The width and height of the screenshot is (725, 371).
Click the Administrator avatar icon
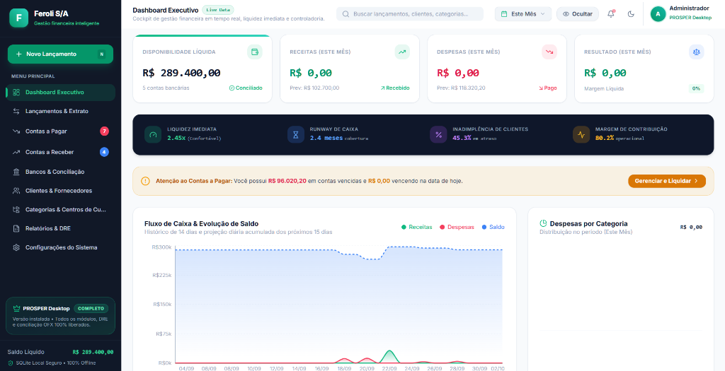click(658, 14)
